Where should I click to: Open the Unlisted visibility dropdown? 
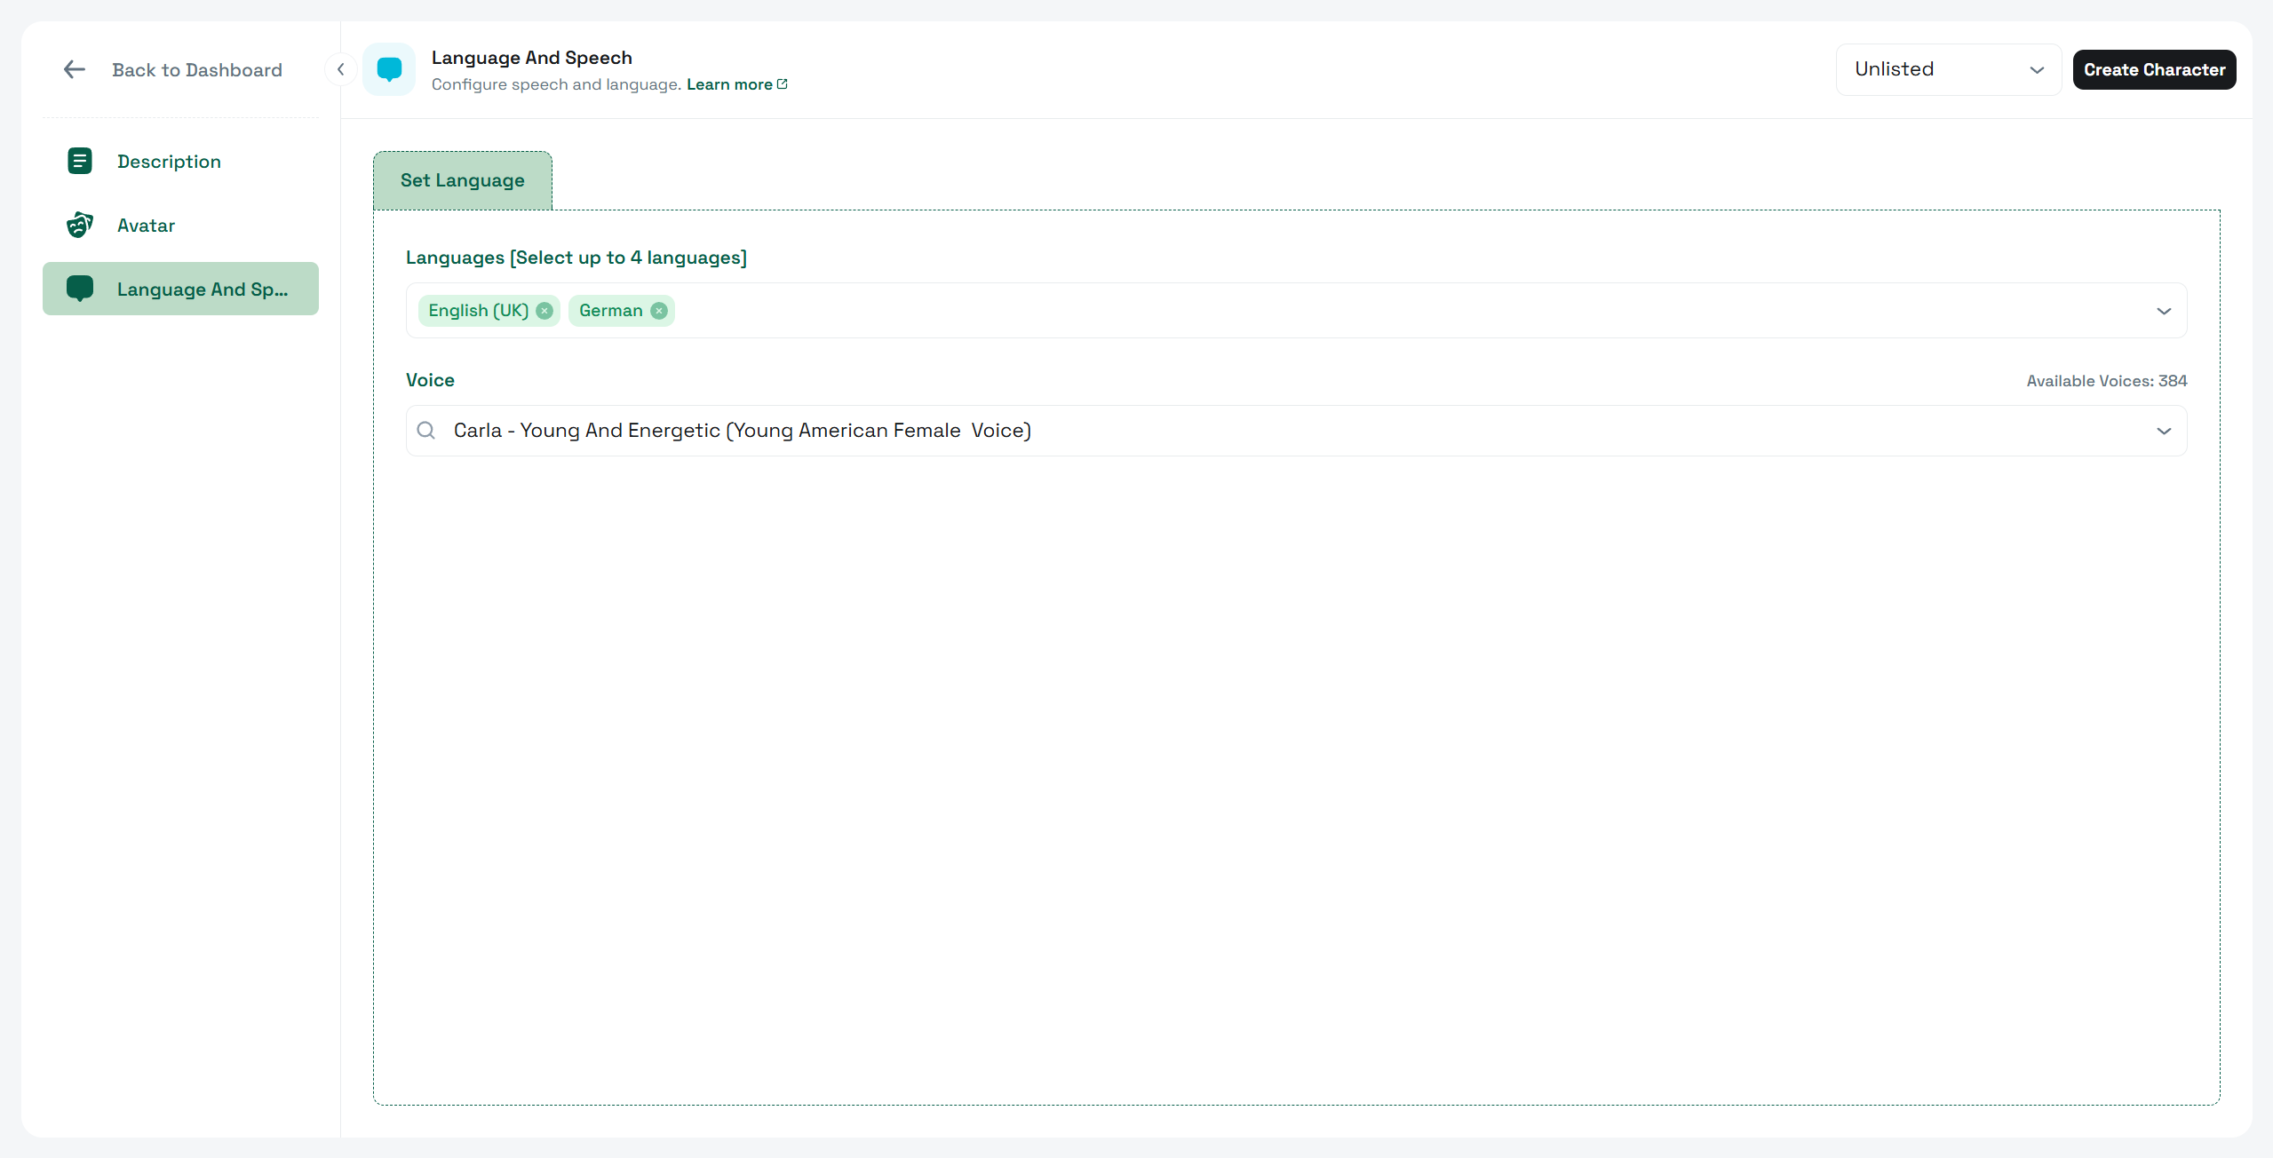pos(1948,69)
